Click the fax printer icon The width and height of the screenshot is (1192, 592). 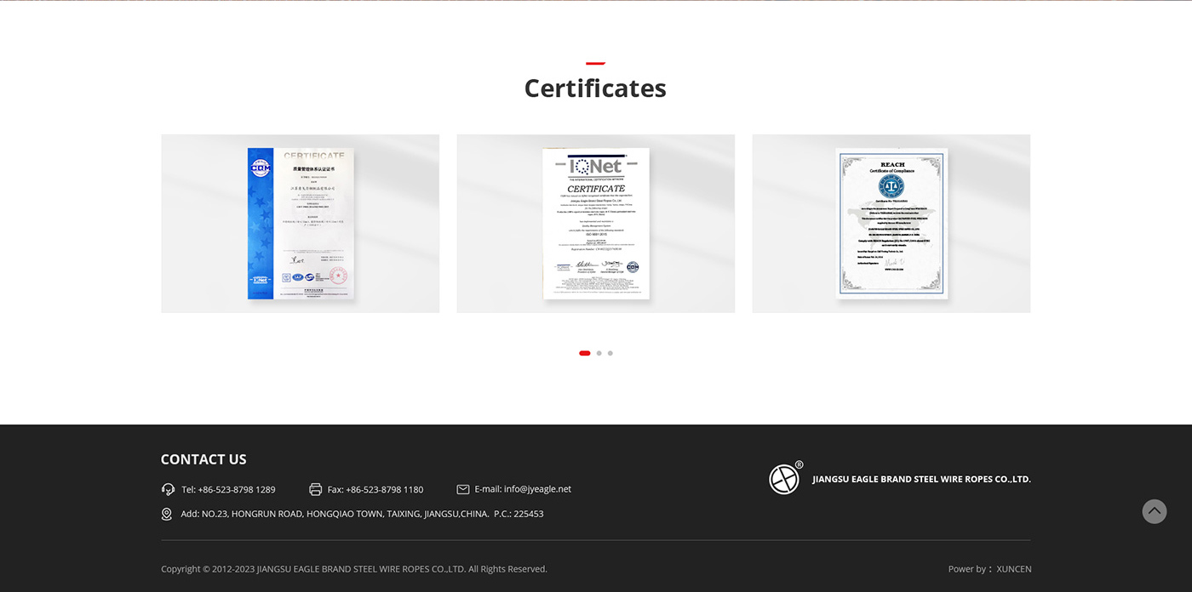[315, 489]
